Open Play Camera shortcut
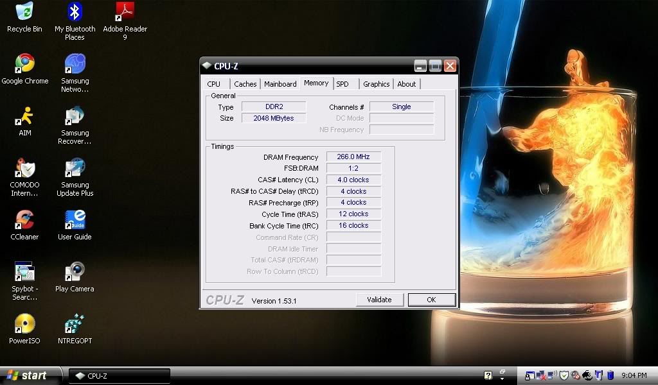Viewport: 658px width, 385px height. (75, 272)
